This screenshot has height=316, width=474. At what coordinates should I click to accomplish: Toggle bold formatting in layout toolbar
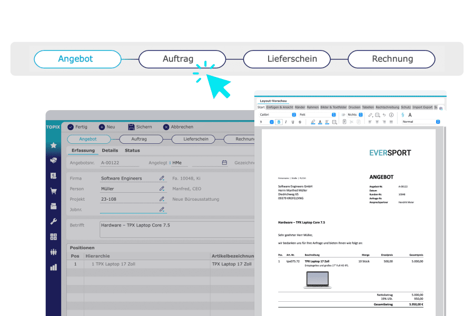(x=279, y=122)
